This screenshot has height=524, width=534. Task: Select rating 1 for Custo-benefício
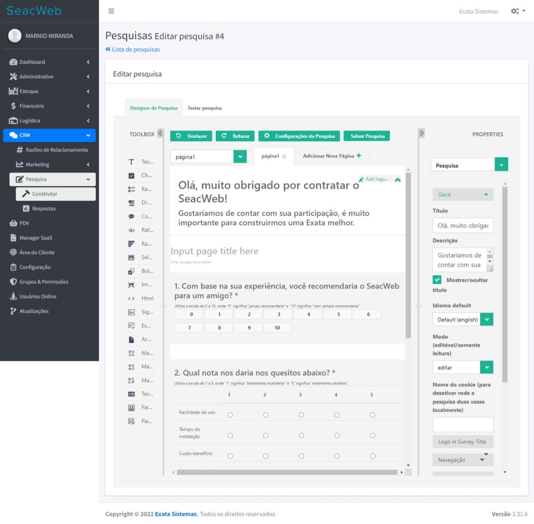(x=230, y=456)
